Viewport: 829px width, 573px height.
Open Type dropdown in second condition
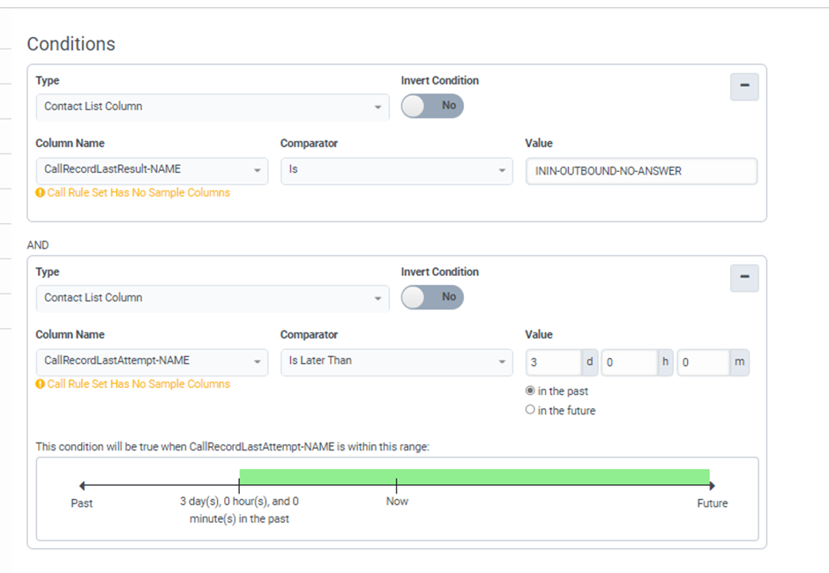[x=212, y=298]
